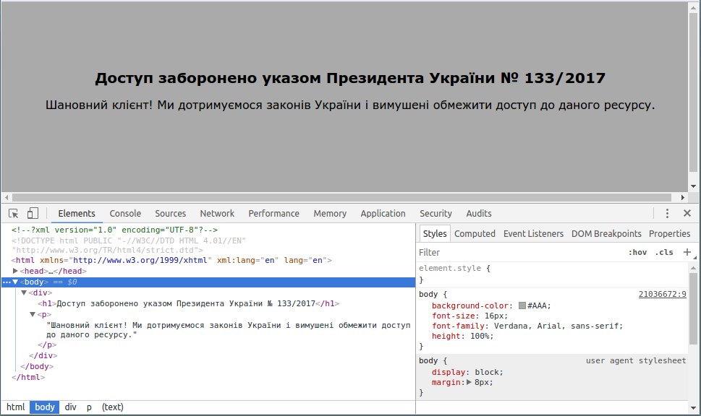Select p in the breadcrumb bar
The width and height of the screenshot is (701, 416).
pos(88,407)
